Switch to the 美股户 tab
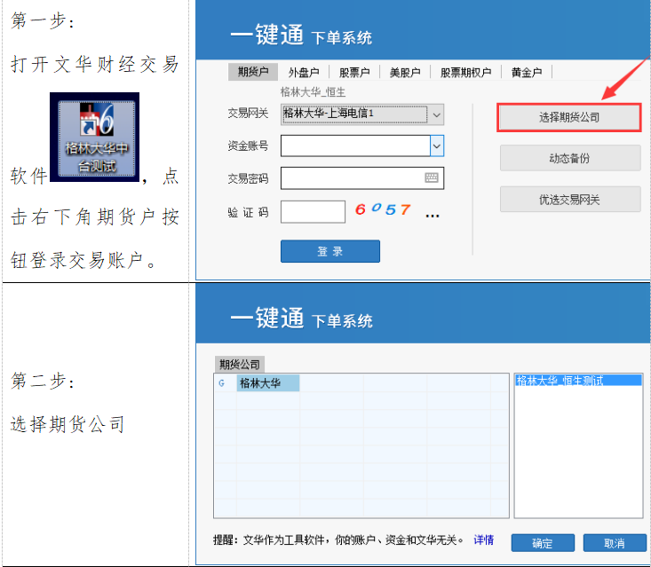Image resolution: width=651 pixels, height=567 pixels. [405, 73]
